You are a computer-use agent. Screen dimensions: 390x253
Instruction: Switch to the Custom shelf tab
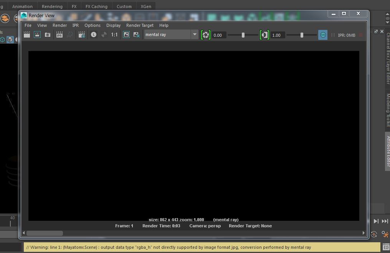(124, 7)
